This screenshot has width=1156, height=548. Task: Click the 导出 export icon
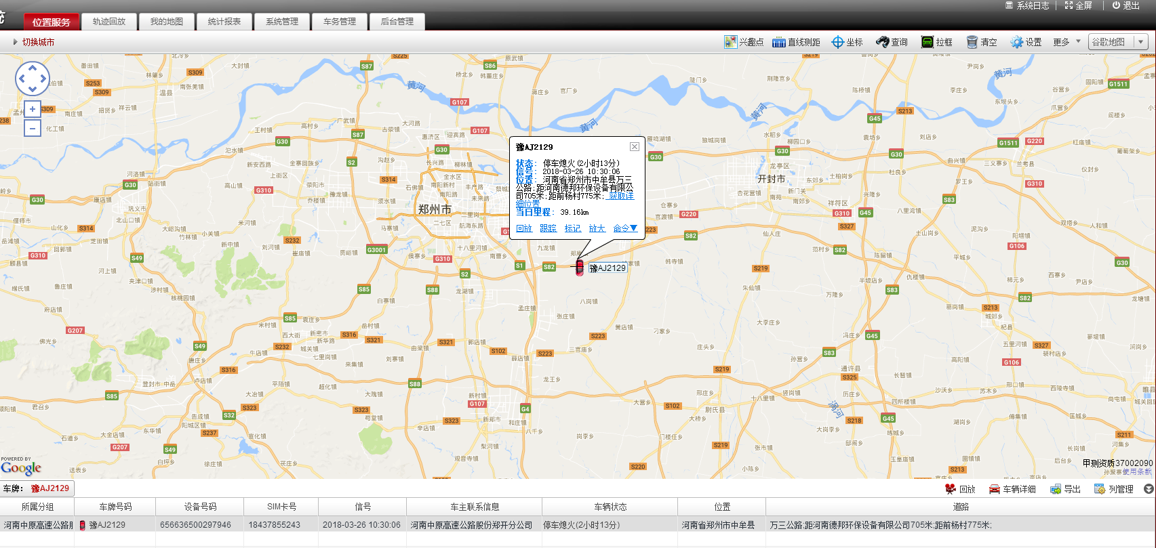pos(1056,489)
